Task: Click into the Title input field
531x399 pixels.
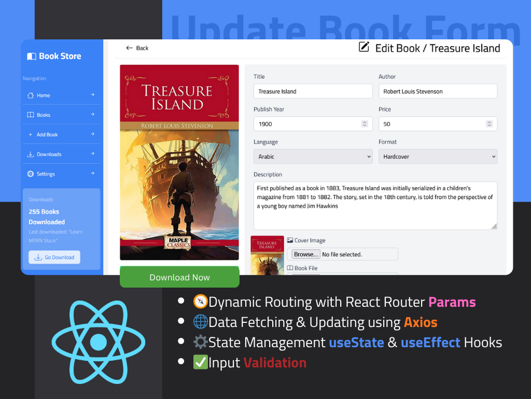Action: (x=313, y=91)
